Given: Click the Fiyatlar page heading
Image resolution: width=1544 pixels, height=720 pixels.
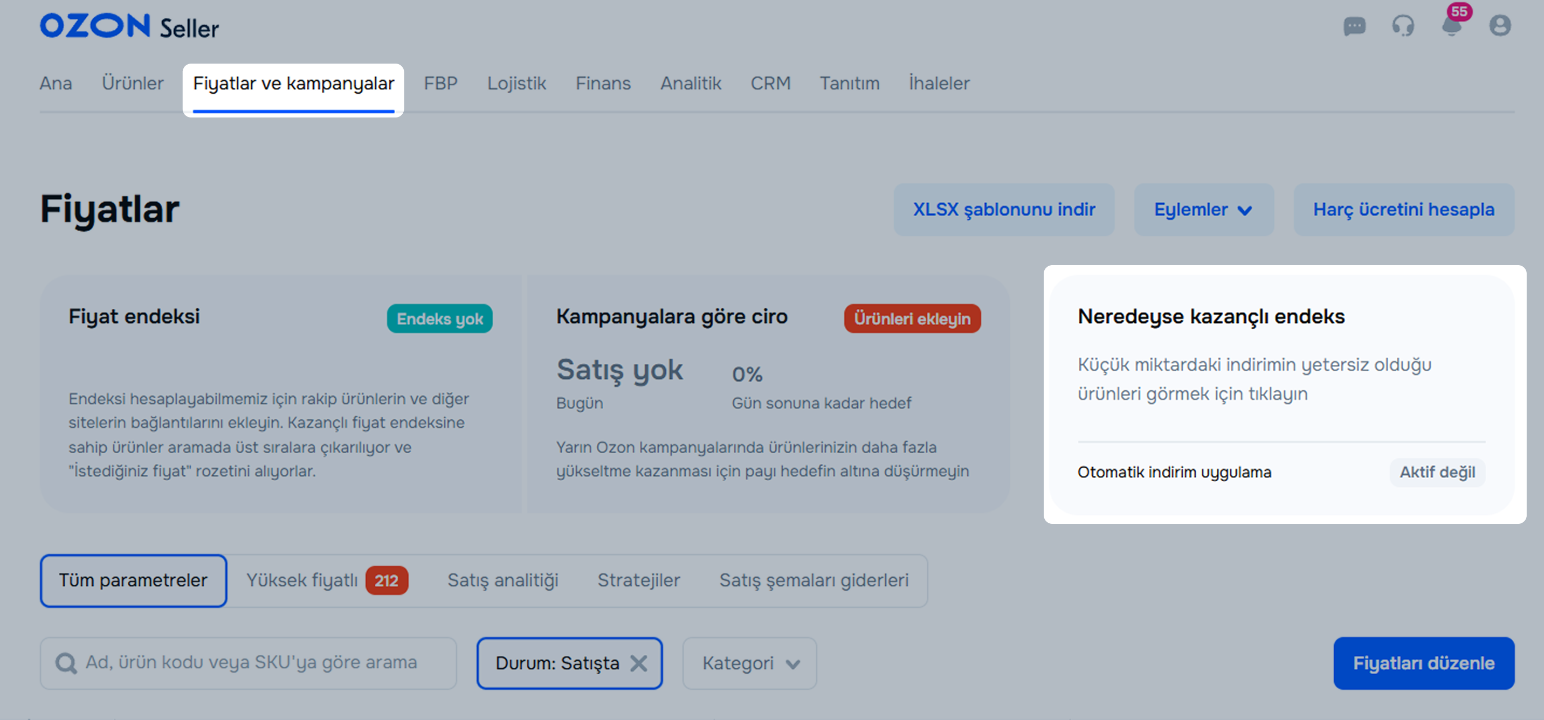Looking at the screenshot, I should point(109,210).
